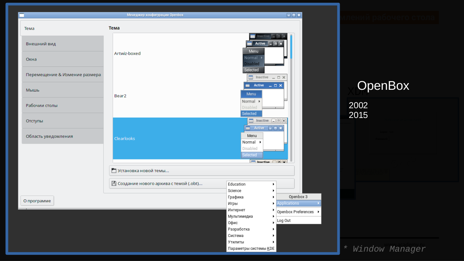Select the Система menu entry
The width and height of the screenshot is (464, 261).
point(251,236)
